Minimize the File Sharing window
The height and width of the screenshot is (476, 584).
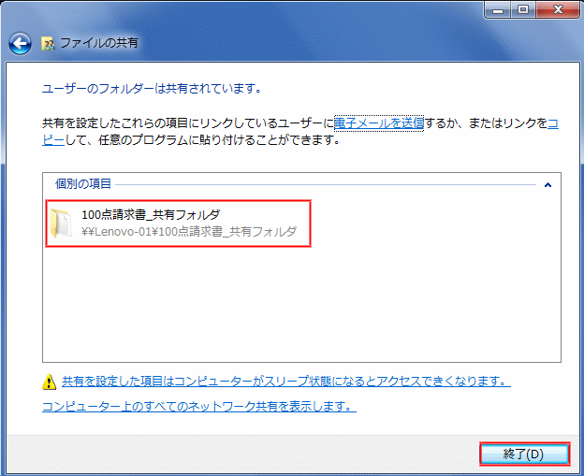pos(498,10)
